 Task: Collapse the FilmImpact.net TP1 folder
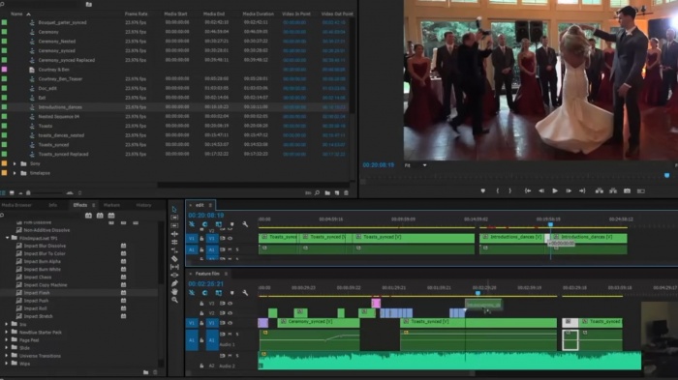[x=8, y=238]
